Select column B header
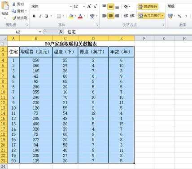Screen dimensions: 192x169 coord(36,39)
